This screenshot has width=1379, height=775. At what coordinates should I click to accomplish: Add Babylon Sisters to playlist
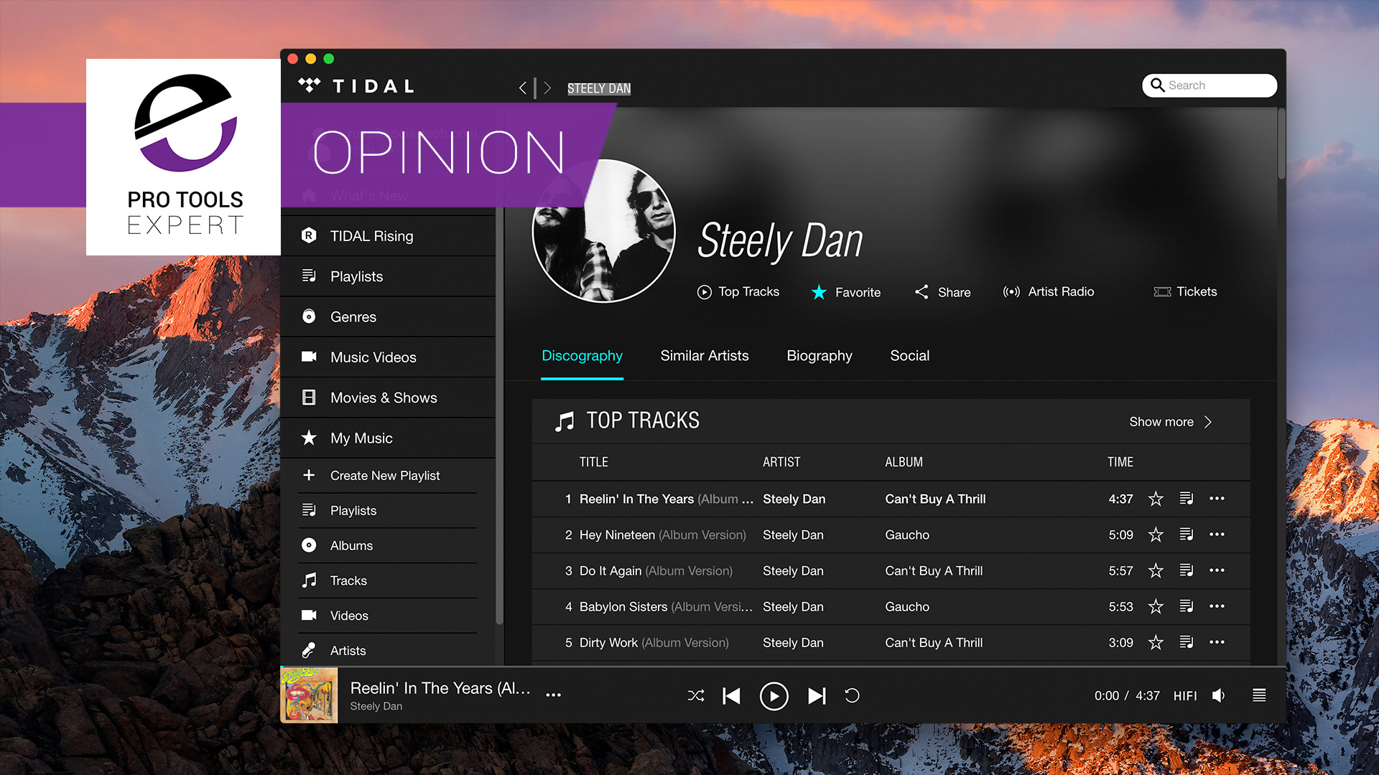(x=1187, y=606)
